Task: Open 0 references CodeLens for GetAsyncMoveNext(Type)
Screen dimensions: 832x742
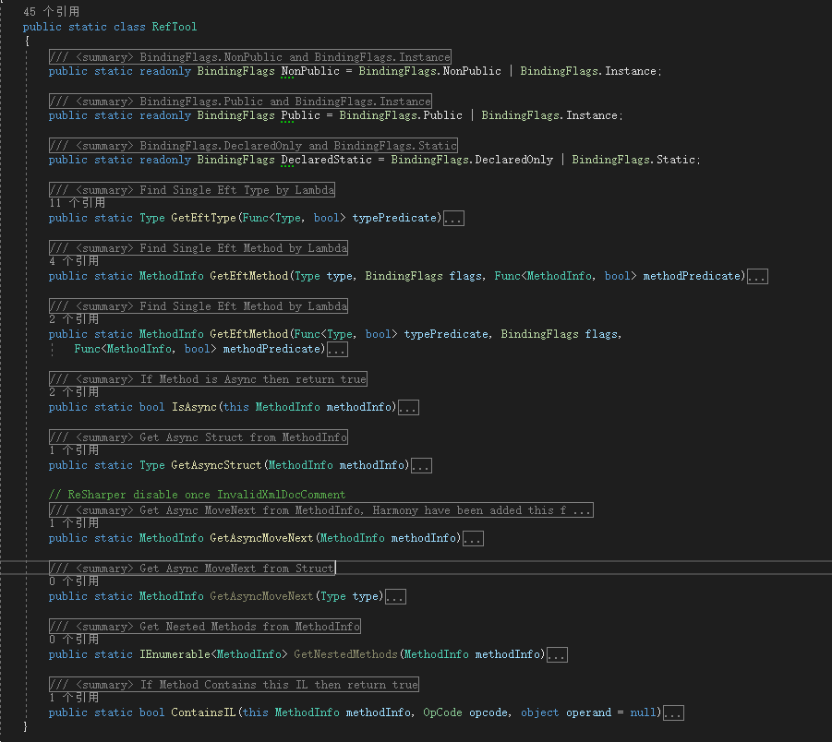Action: (x=74, y=581)
